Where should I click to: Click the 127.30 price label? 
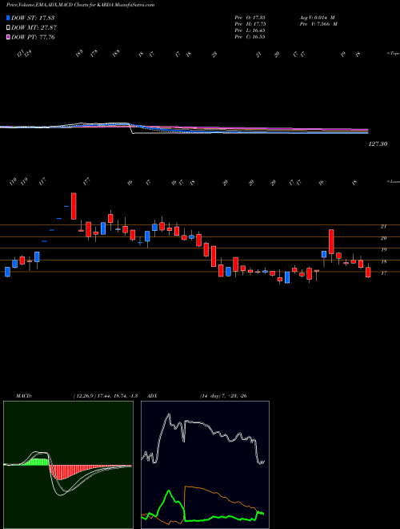(x=378, y=144)
